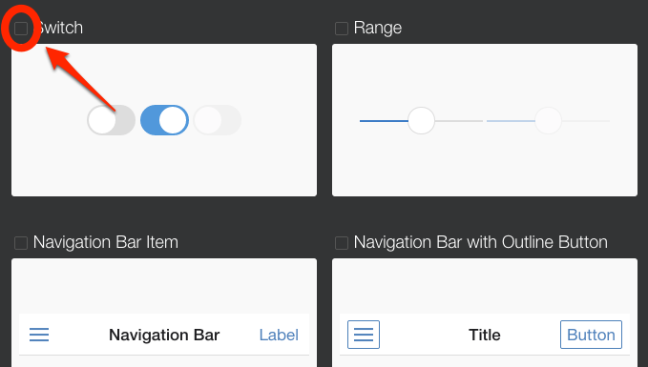
Task: Click the faded disabled switch
Action: pyautogui.click(x=218, y=120)
